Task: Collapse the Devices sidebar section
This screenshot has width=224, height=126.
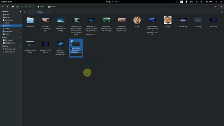Action: point(21,37)
